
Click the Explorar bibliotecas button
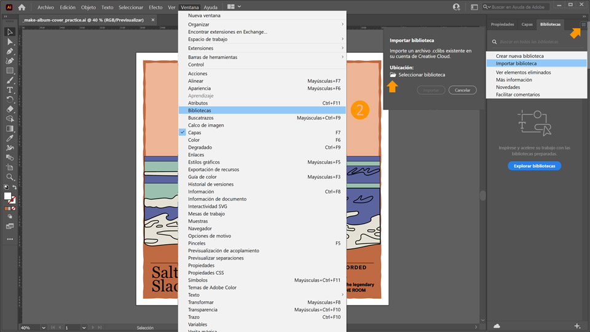(534, 166)
